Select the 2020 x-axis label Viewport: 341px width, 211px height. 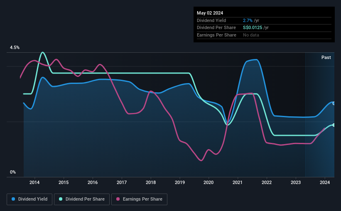click(x=209, y=182)
